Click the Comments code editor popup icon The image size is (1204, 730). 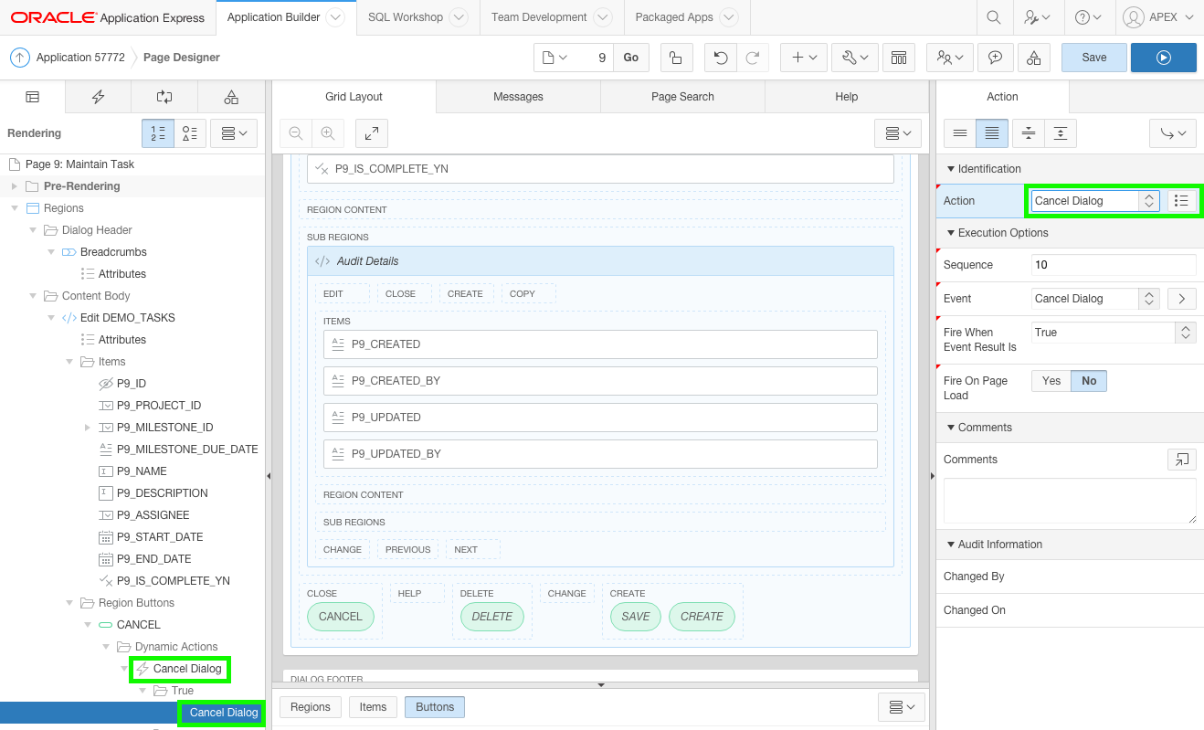click(x=1182, y=460)
